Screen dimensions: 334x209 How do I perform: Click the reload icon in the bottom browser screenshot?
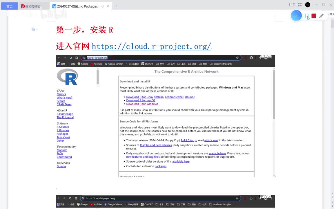point(70,198)
